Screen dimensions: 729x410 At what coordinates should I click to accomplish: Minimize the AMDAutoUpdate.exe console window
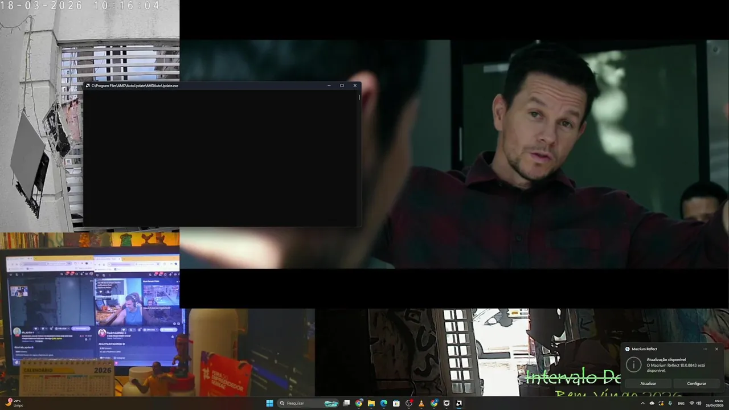click(x=329, y=85)
